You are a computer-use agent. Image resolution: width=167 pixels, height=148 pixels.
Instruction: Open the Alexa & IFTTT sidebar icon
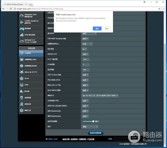click(22, 72)
